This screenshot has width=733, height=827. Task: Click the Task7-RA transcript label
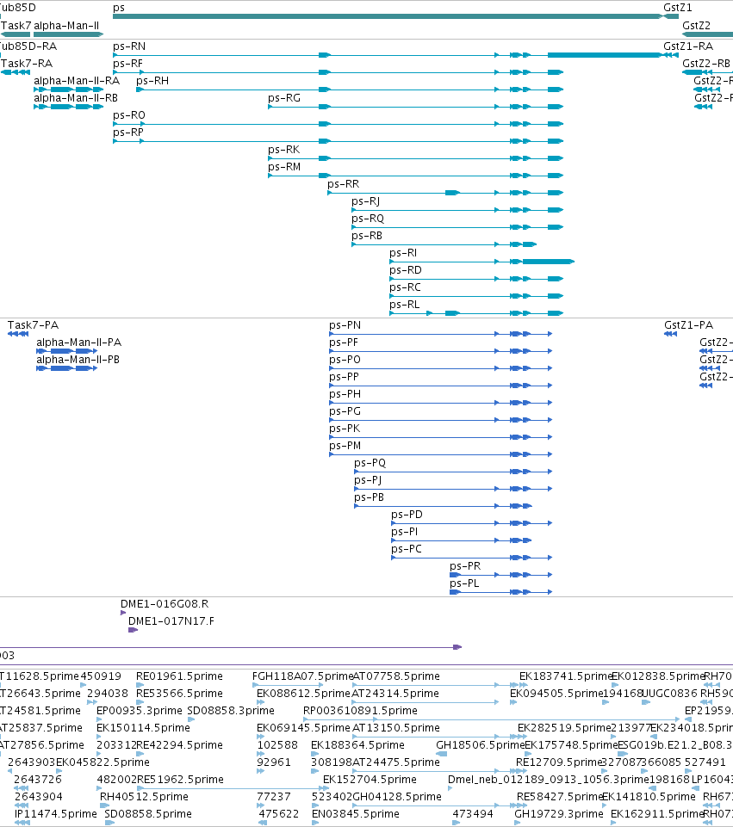tap(27, 64)
